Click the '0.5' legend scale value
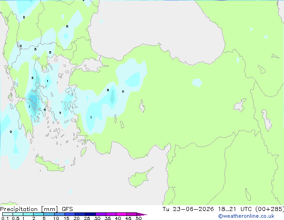 (x=16, y=218)
